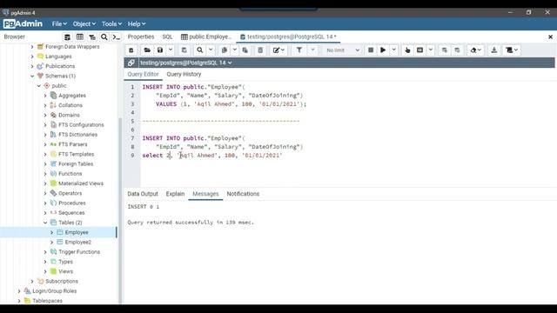
Task: Switch to the Explain results tab
Action: 175,194
